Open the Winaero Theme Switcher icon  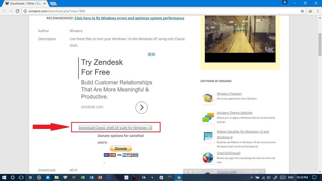[x=208, y=117]
